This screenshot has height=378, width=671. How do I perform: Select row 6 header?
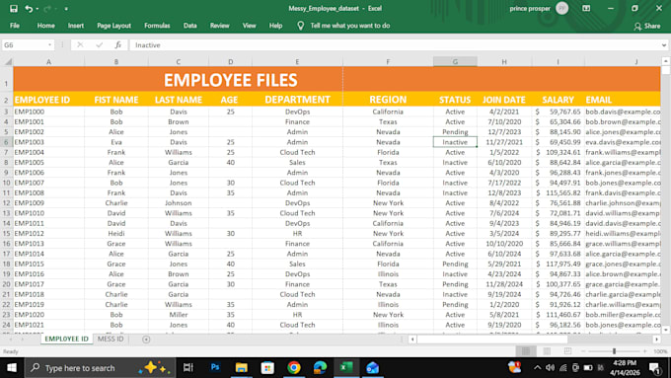[x=7, y=142]
